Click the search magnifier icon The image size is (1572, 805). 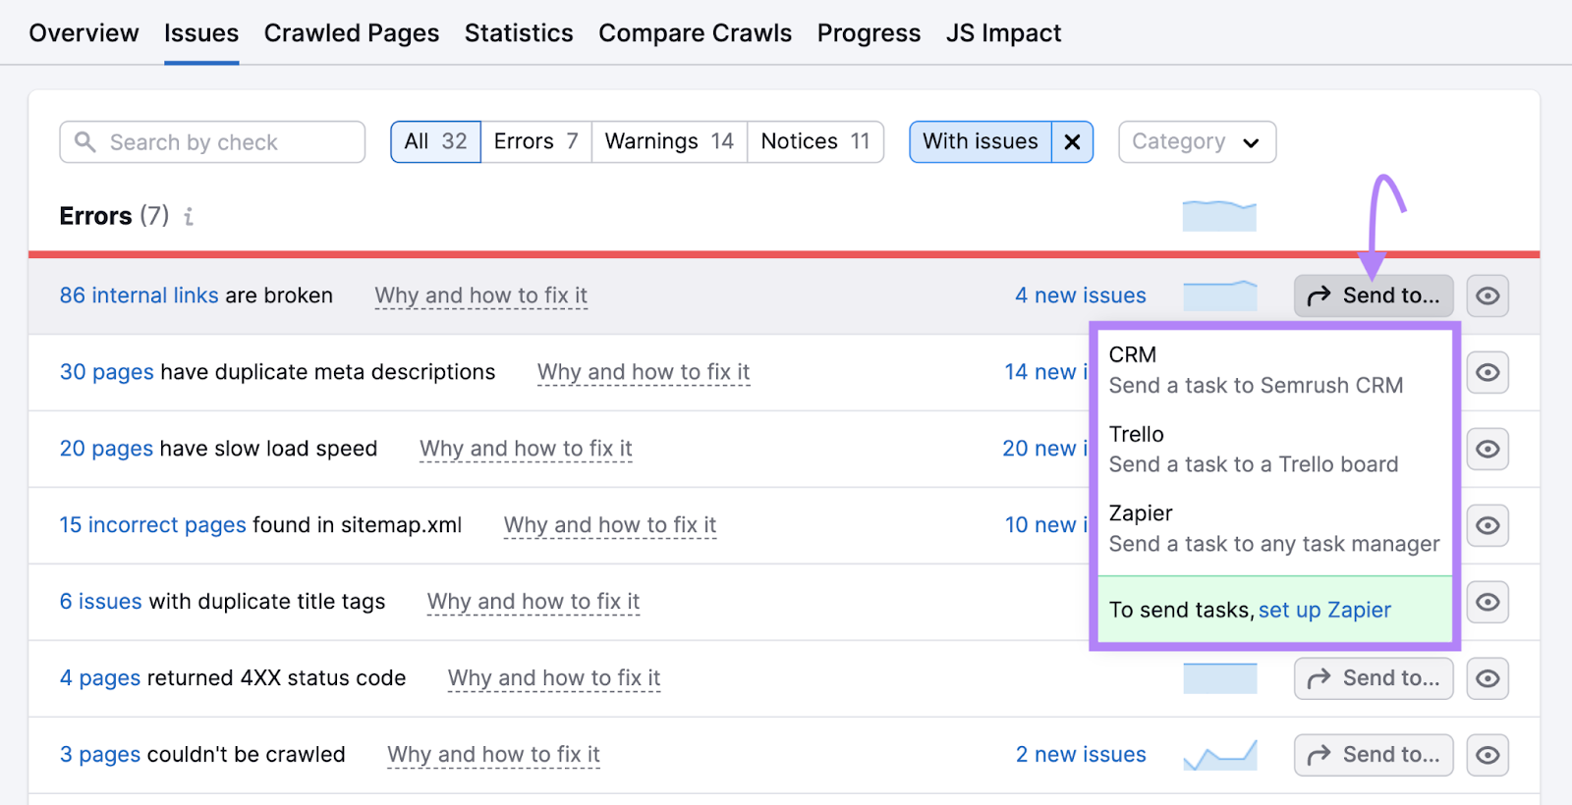[x=85, y=142]
